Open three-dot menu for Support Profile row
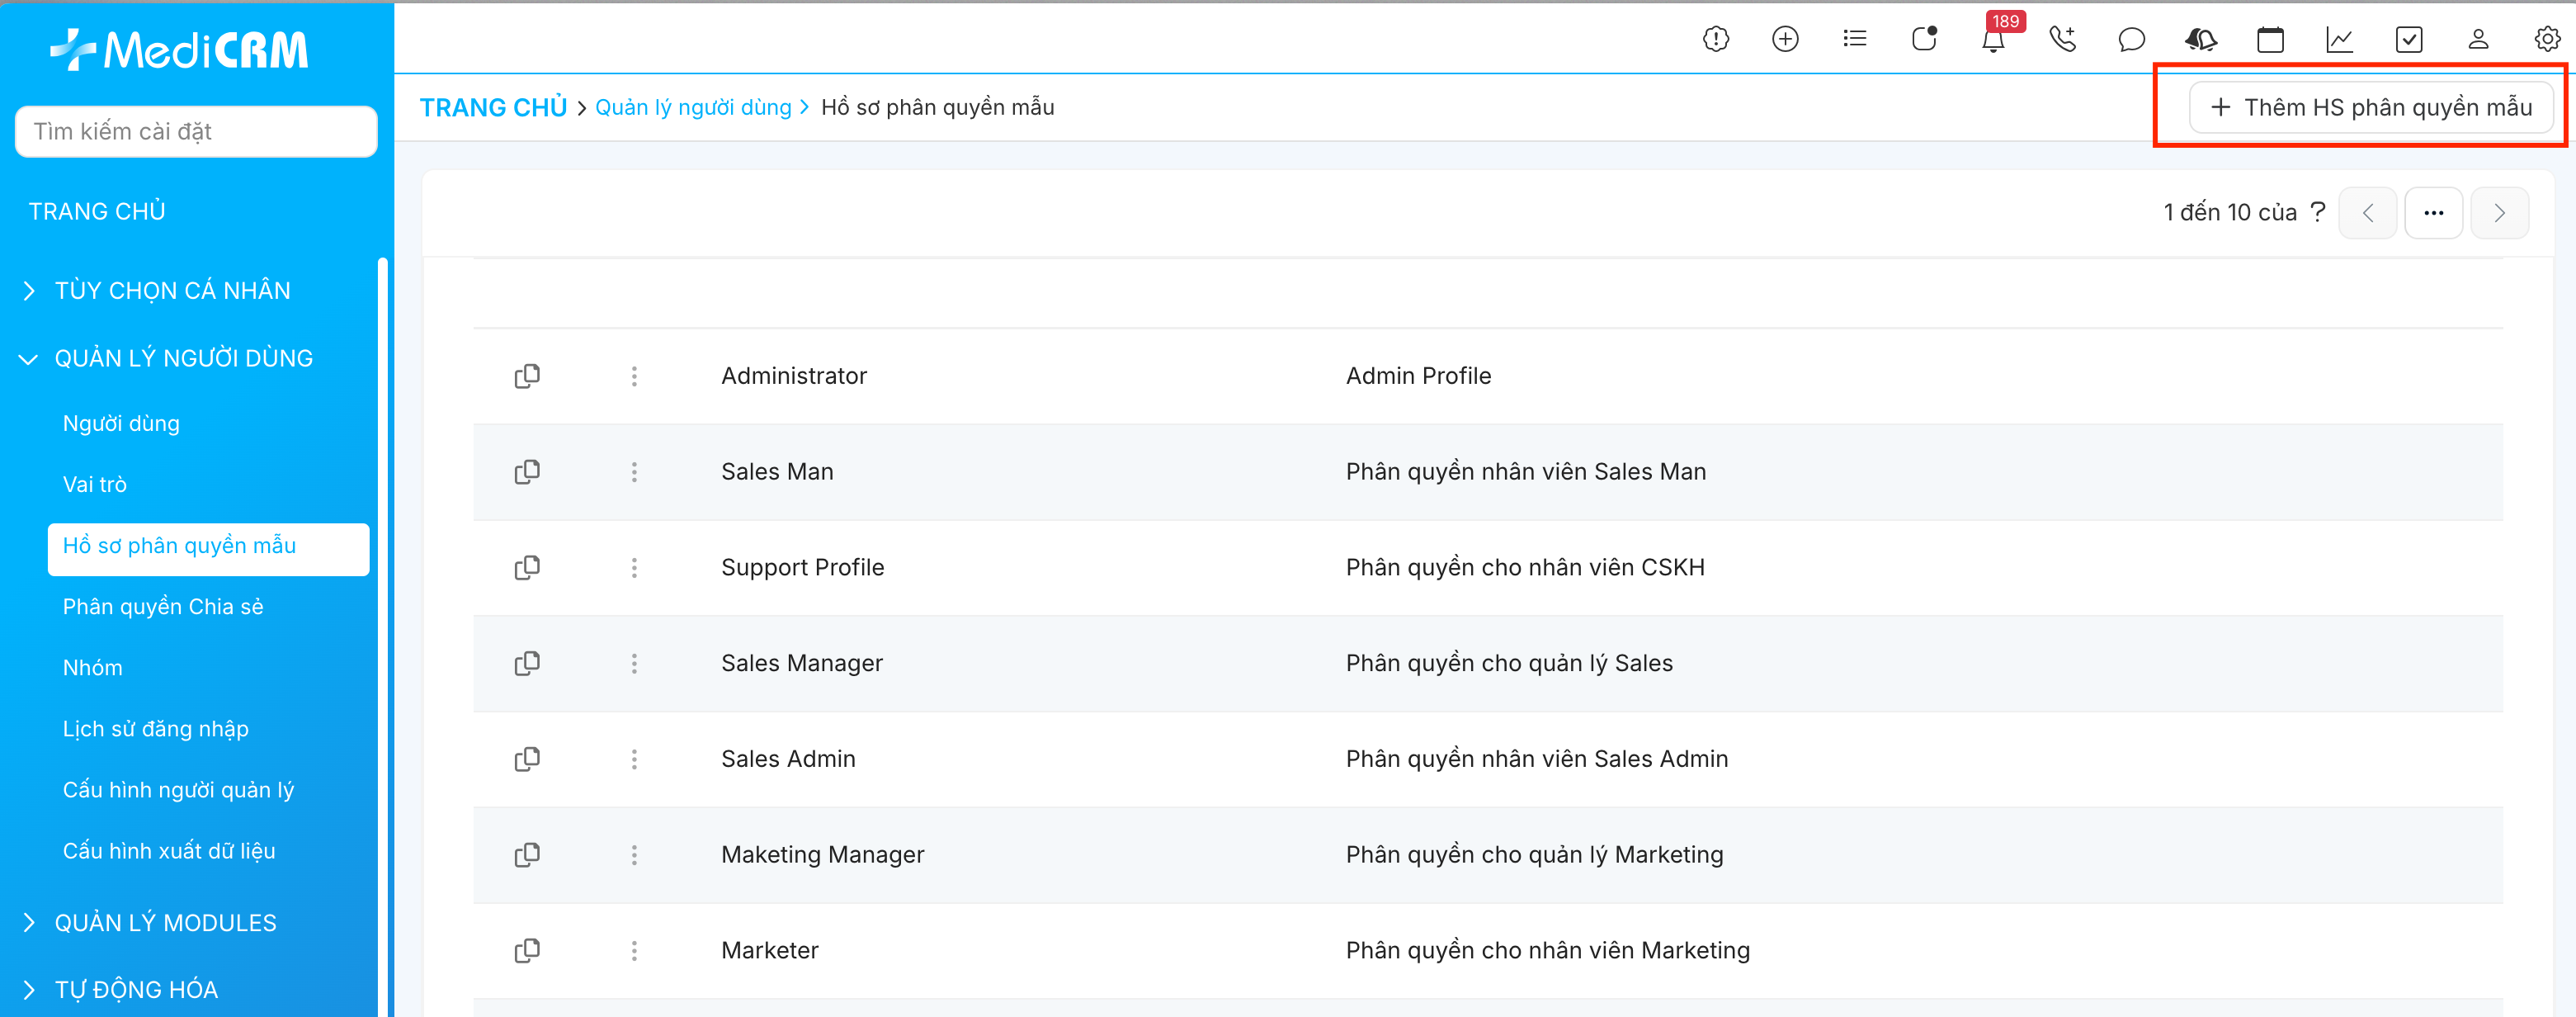This screenshot has height=1017, width=2576. click(634, 568)
